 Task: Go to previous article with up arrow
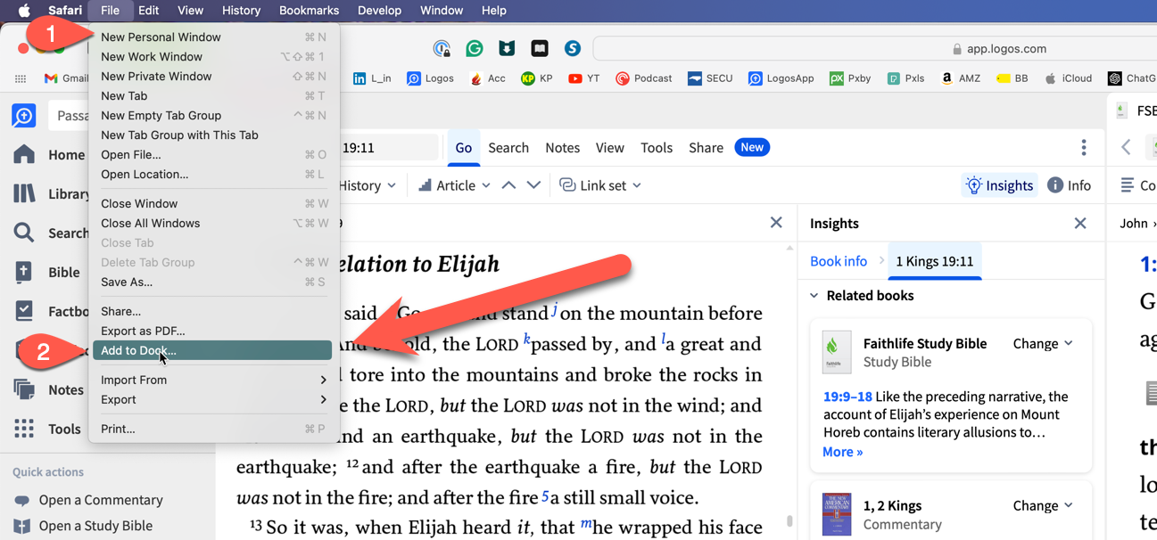pos(508,185)
